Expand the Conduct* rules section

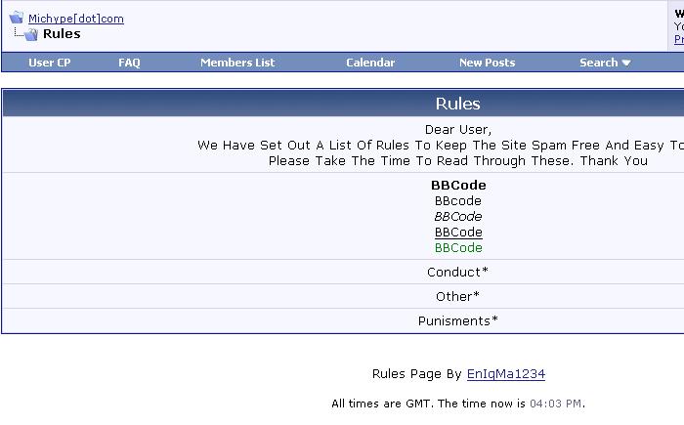(457, 273)
